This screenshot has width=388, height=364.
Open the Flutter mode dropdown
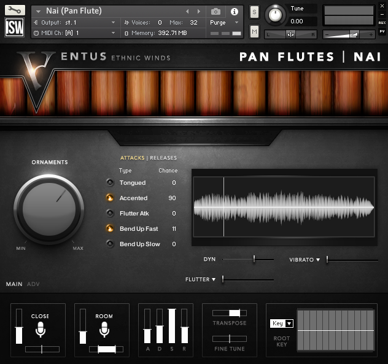(214, 279)
